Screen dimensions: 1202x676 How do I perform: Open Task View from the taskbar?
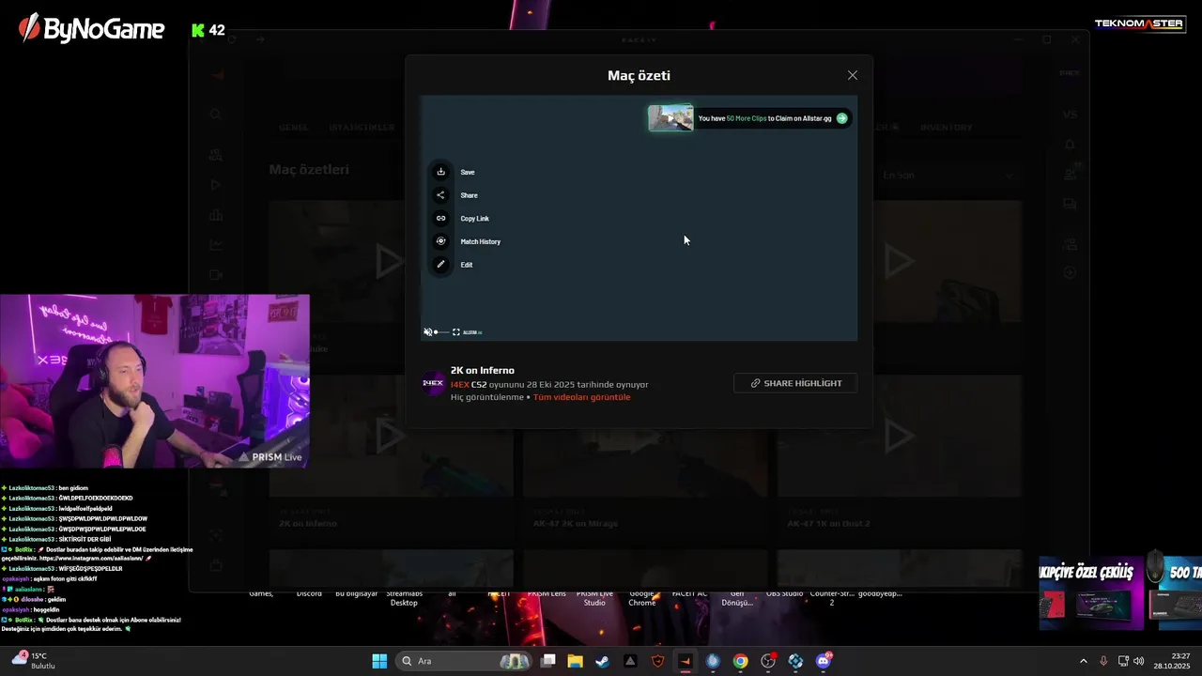[x=548, y=661]
